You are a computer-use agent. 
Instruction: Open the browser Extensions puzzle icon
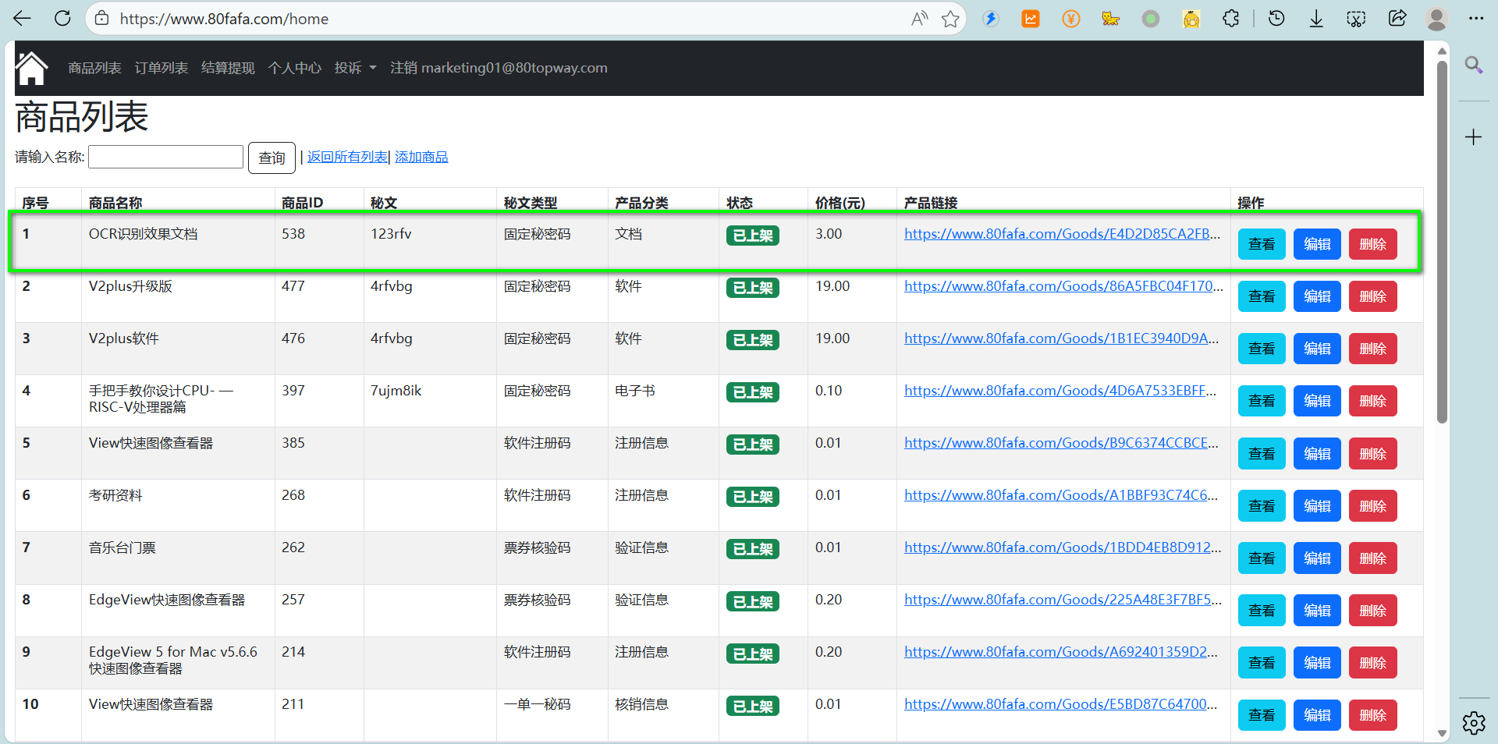click(1230, 19)
